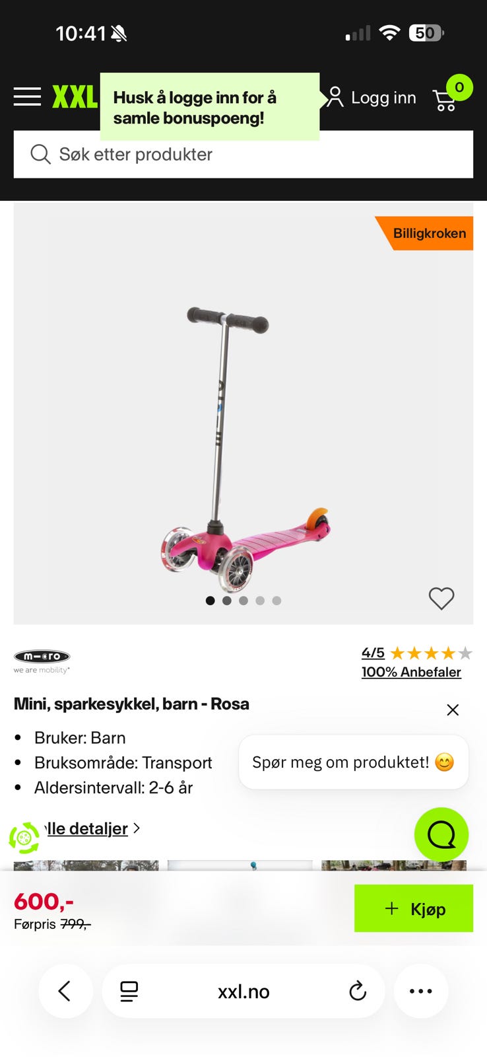Click the Logg inn link
The image size is (487, 1057).
pos(372,98)
